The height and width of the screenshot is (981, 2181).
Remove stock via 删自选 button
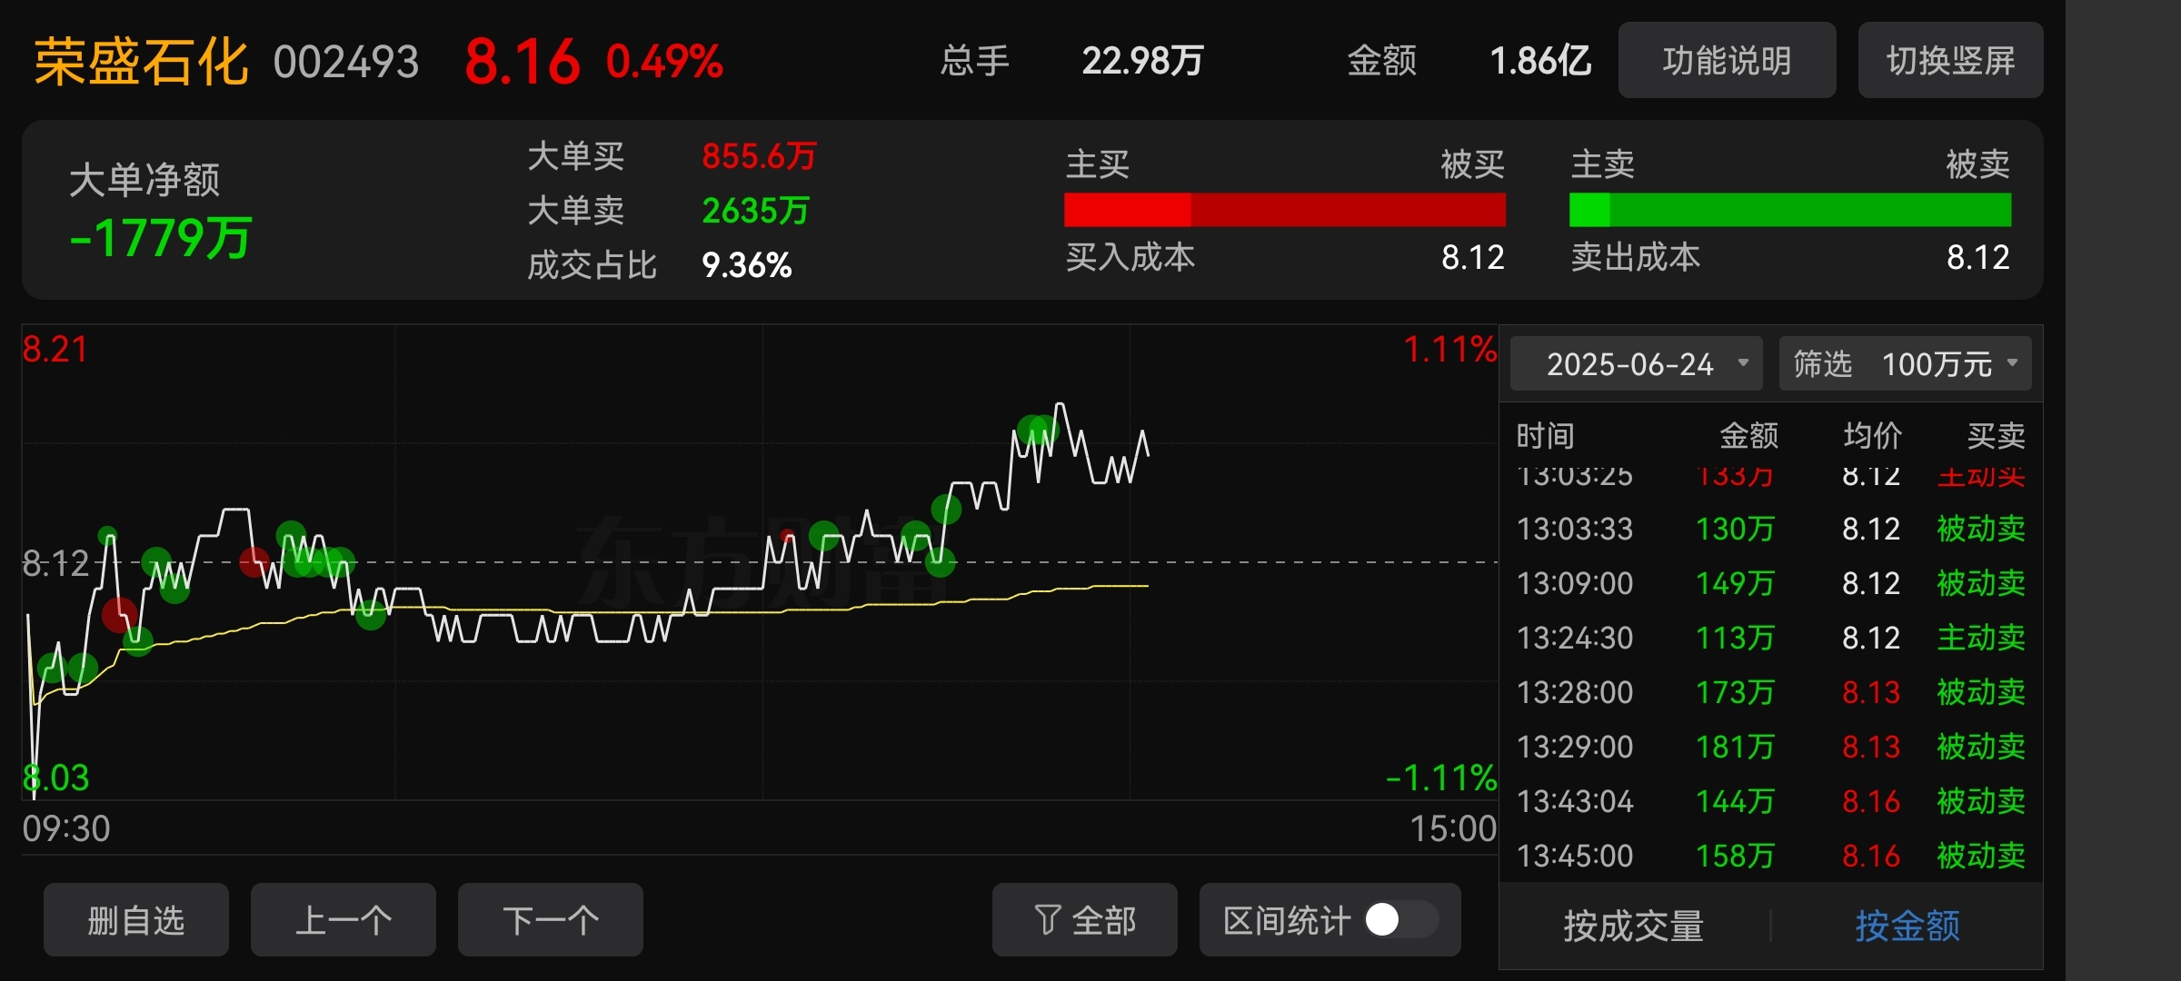pyautogui.click(x=136, y=920)
